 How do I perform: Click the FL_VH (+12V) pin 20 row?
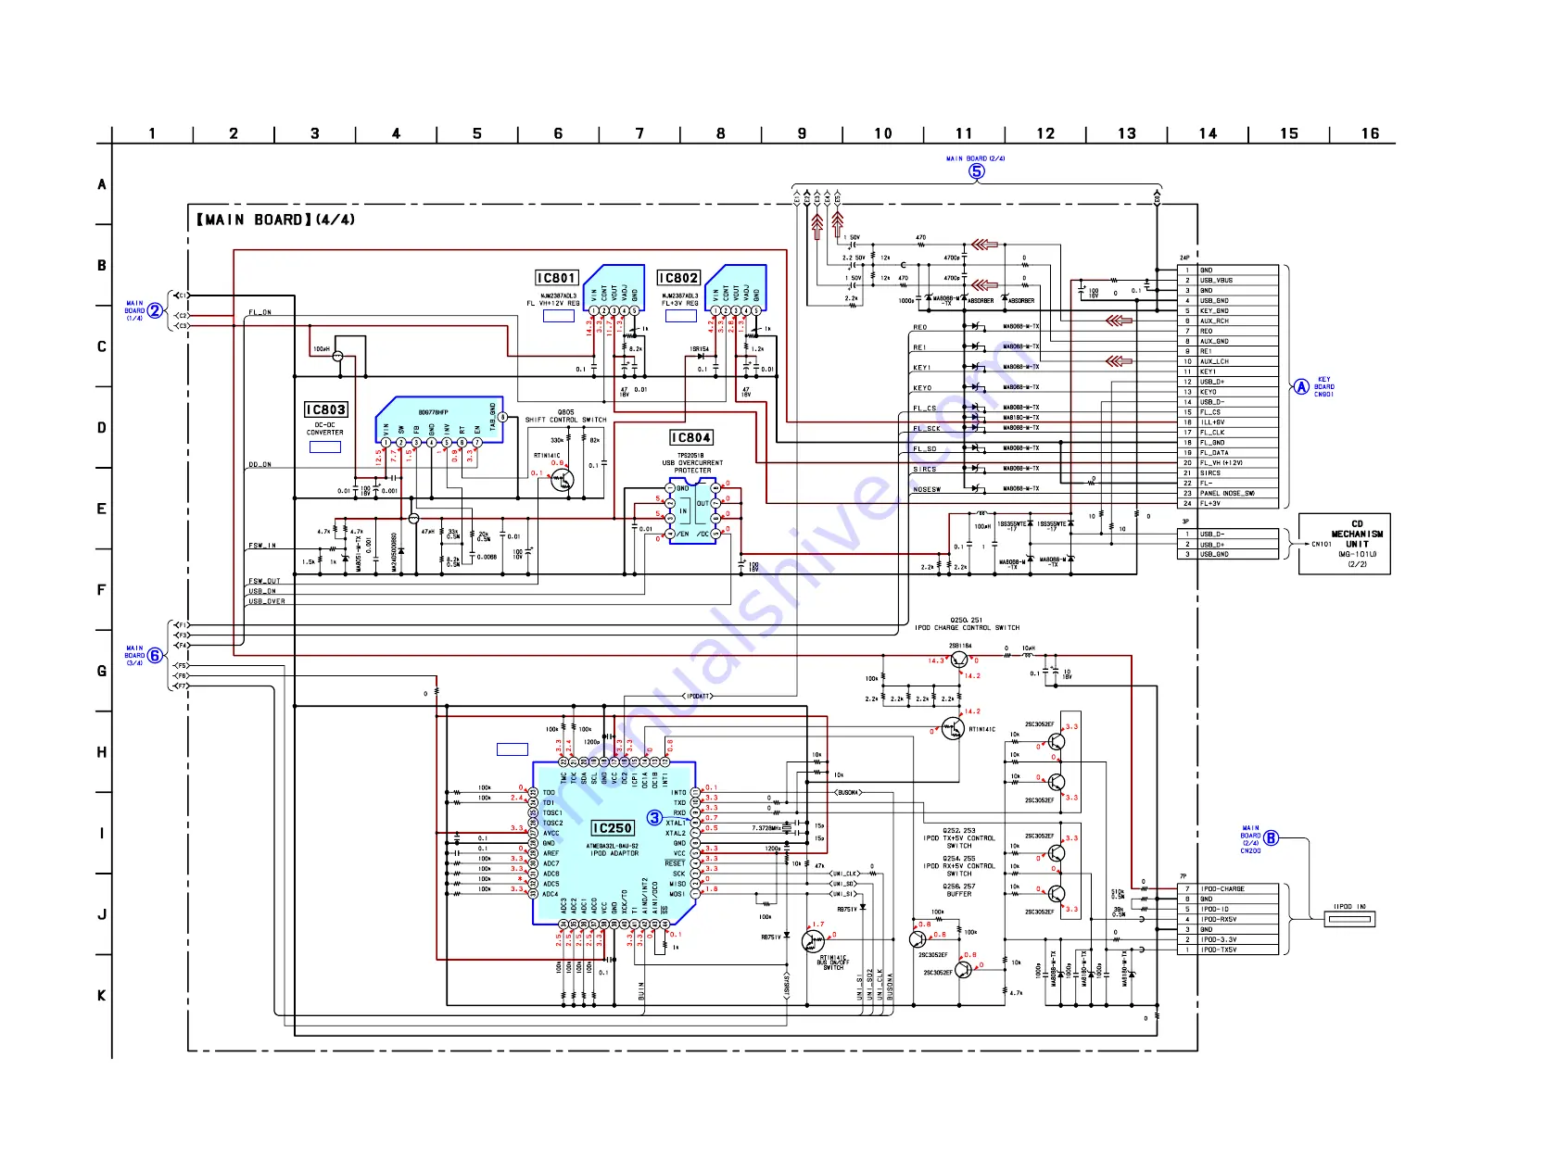tap(1228, 463)
